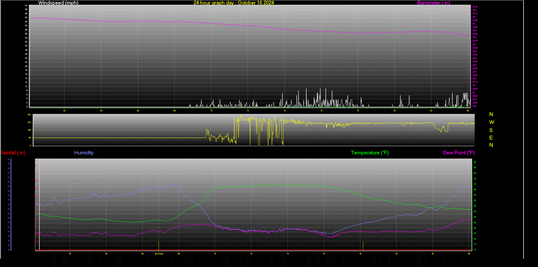The width and height of the screenshot is (538, 267).
Task: Click the "Barometer (.in)" legend label
Action: [x=433, y=3]
